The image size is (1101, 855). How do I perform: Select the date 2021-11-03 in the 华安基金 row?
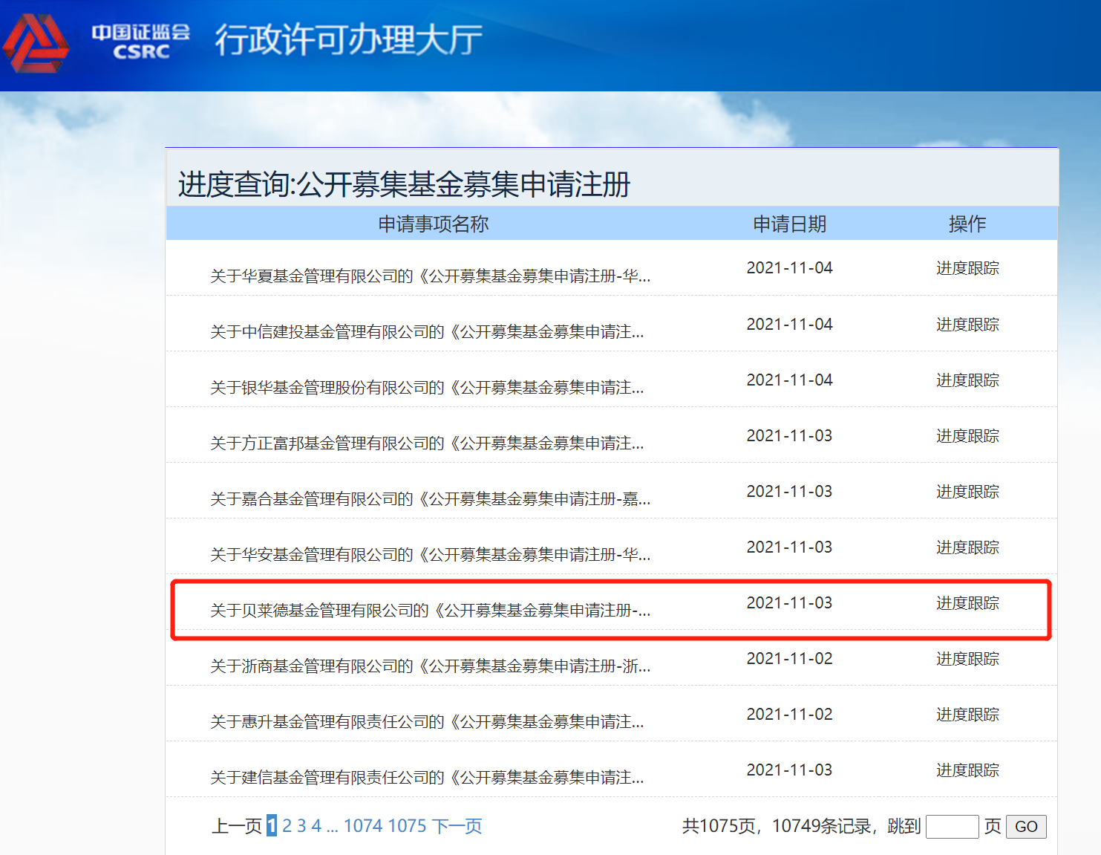click(x=790, y=547)
